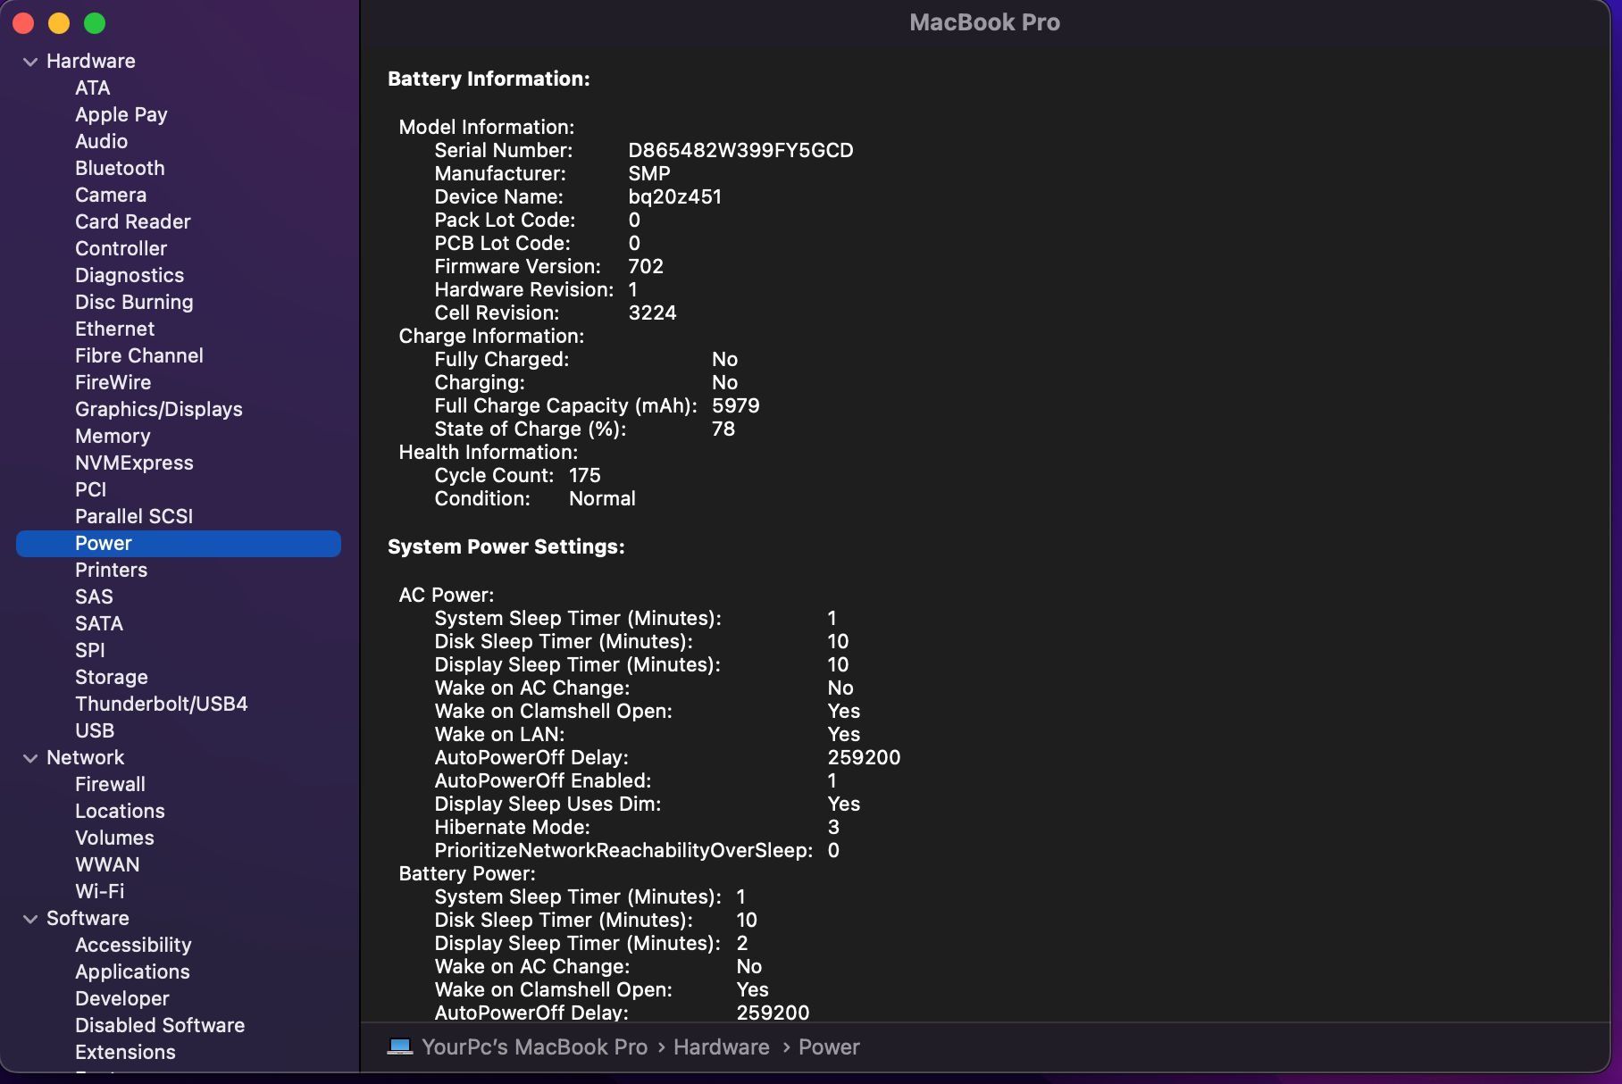Image resolution: width=1622 pixels, height=1084 pixels.
Task: Select Fibre Channel entry
Action: pos(139,355)
